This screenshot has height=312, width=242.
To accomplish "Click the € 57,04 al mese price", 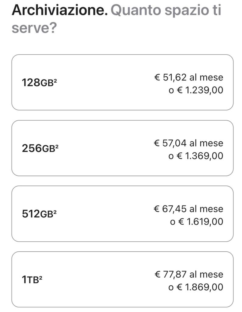I will point(188,143).
